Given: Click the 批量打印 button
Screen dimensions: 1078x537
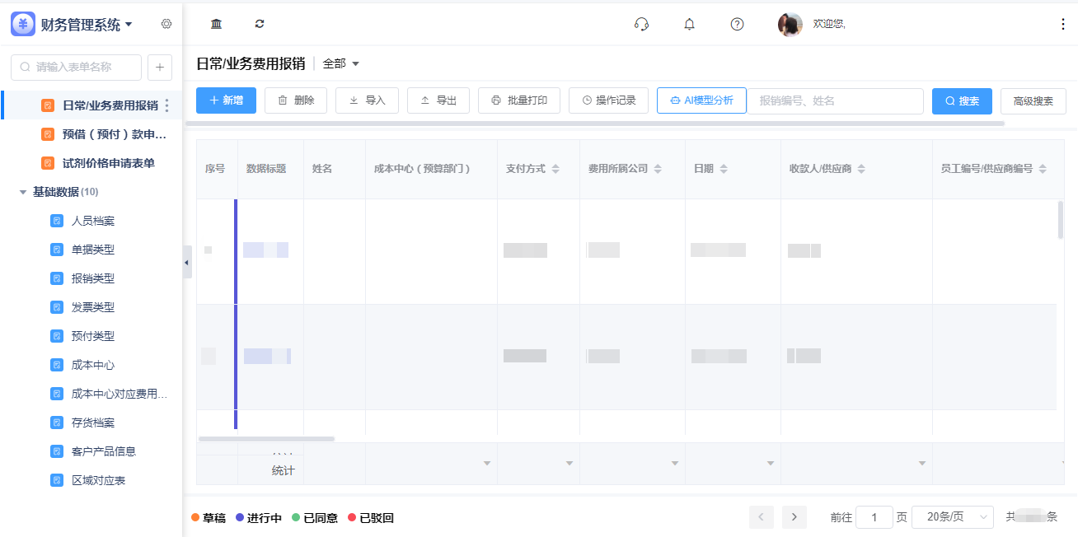Looking at the screenshot, I should point(519,100).
